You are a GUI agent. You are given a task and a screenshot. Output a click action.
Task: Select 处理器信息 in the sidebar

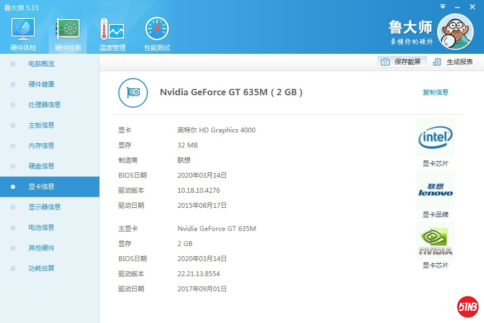coord(44,105)
